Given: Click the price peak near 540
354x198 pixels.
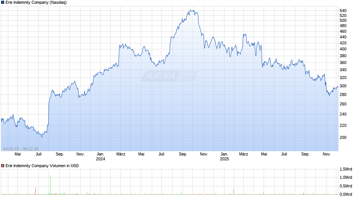Looking at the screenshot, I should pos(191,10).
